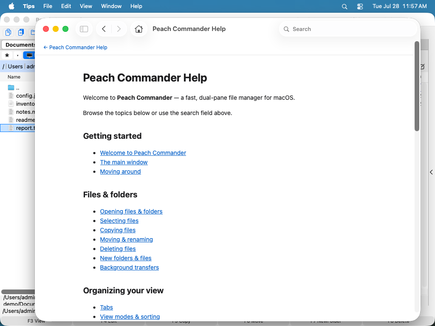Open the 'Moving around' help topic
This screenshot has height=326, width=435.
coord(120,171)
